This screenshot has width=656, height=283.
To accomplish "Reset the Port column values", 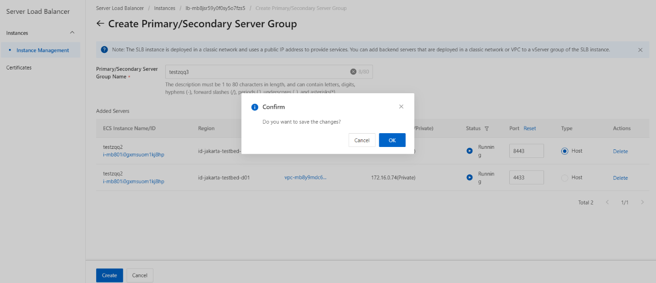I will coord(530,128).
